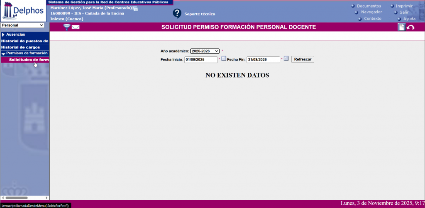Open calendar picker for Fecha Fin
The image size is (425, 208).
tap(286, 59)
